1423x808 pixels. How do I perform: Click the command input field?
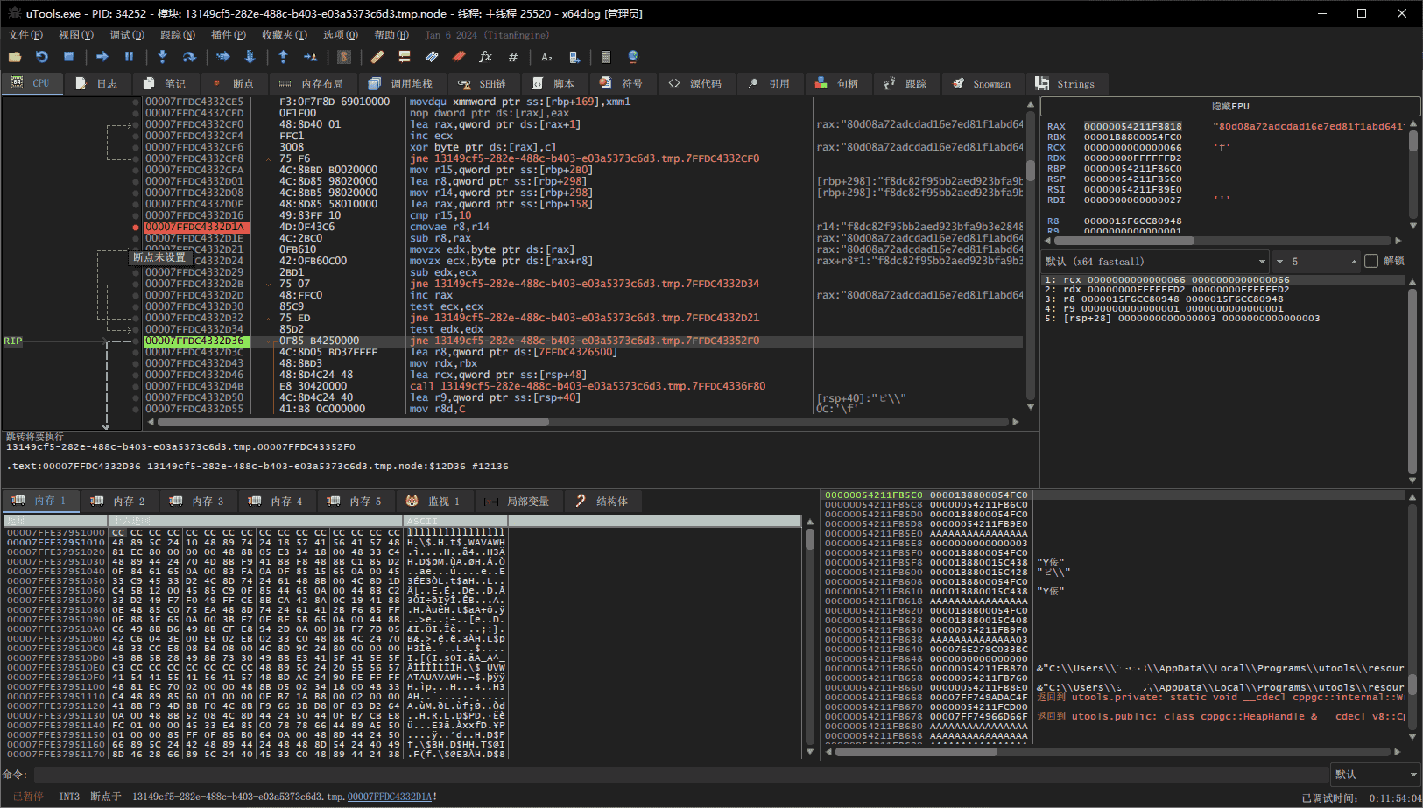click(680, 775)
